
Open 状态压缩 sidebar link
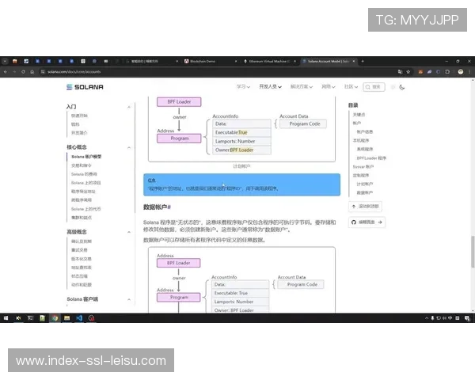tap(79, 276)
